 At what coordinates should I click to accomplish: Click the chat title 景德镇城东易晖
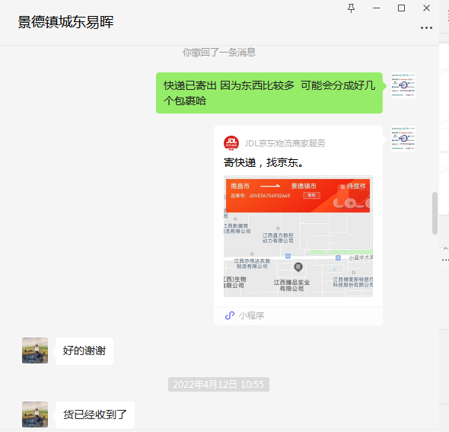pyautogui.click(x=65, y=22)
